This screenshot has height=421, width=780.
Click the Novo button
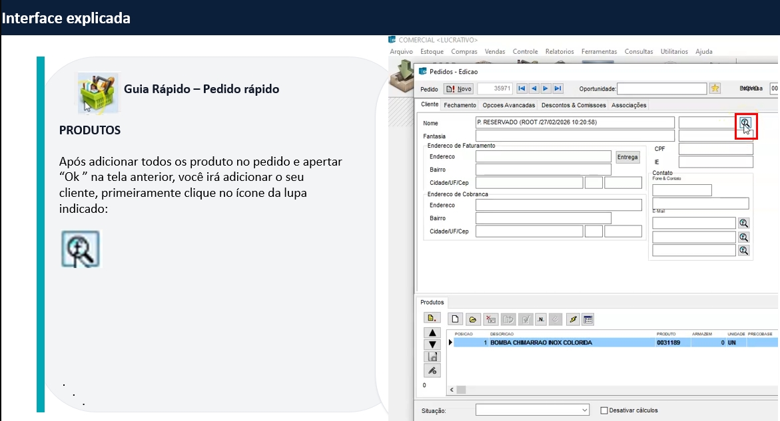(459, 88)
